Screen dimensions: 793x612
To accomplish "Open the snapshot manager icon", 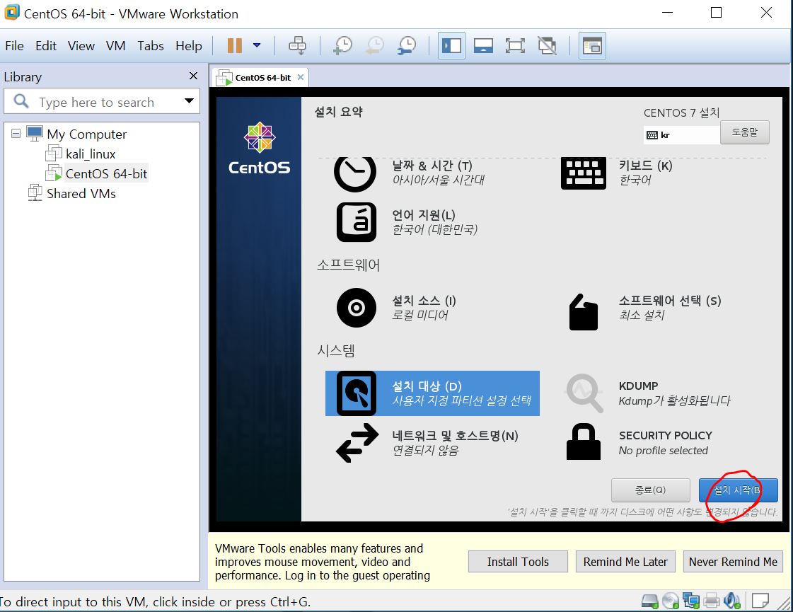I will click(x=406, y=45).
